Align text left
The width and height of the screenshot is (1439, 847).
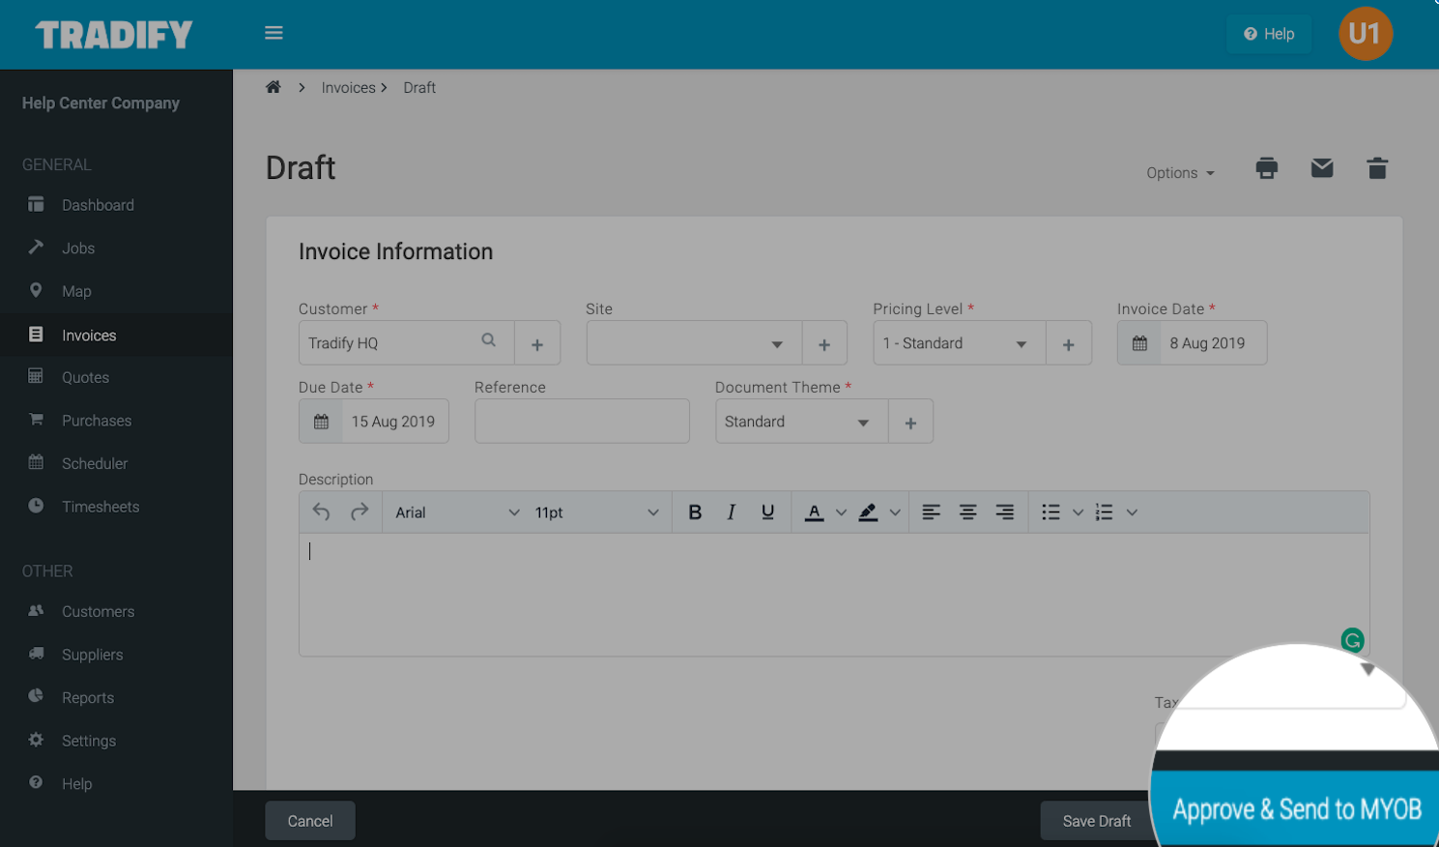click(x=931, y=512)
